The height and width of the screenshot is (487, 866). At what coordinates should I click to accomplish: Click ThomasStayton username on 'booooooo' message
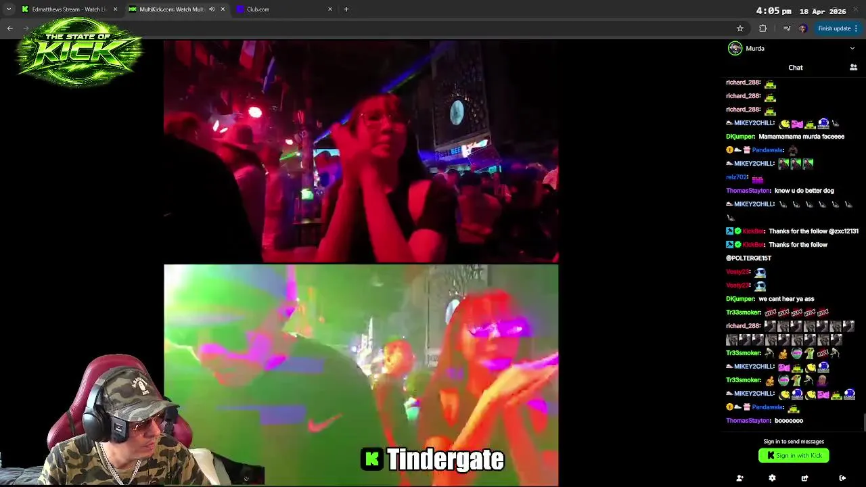(x=748, y=421)
